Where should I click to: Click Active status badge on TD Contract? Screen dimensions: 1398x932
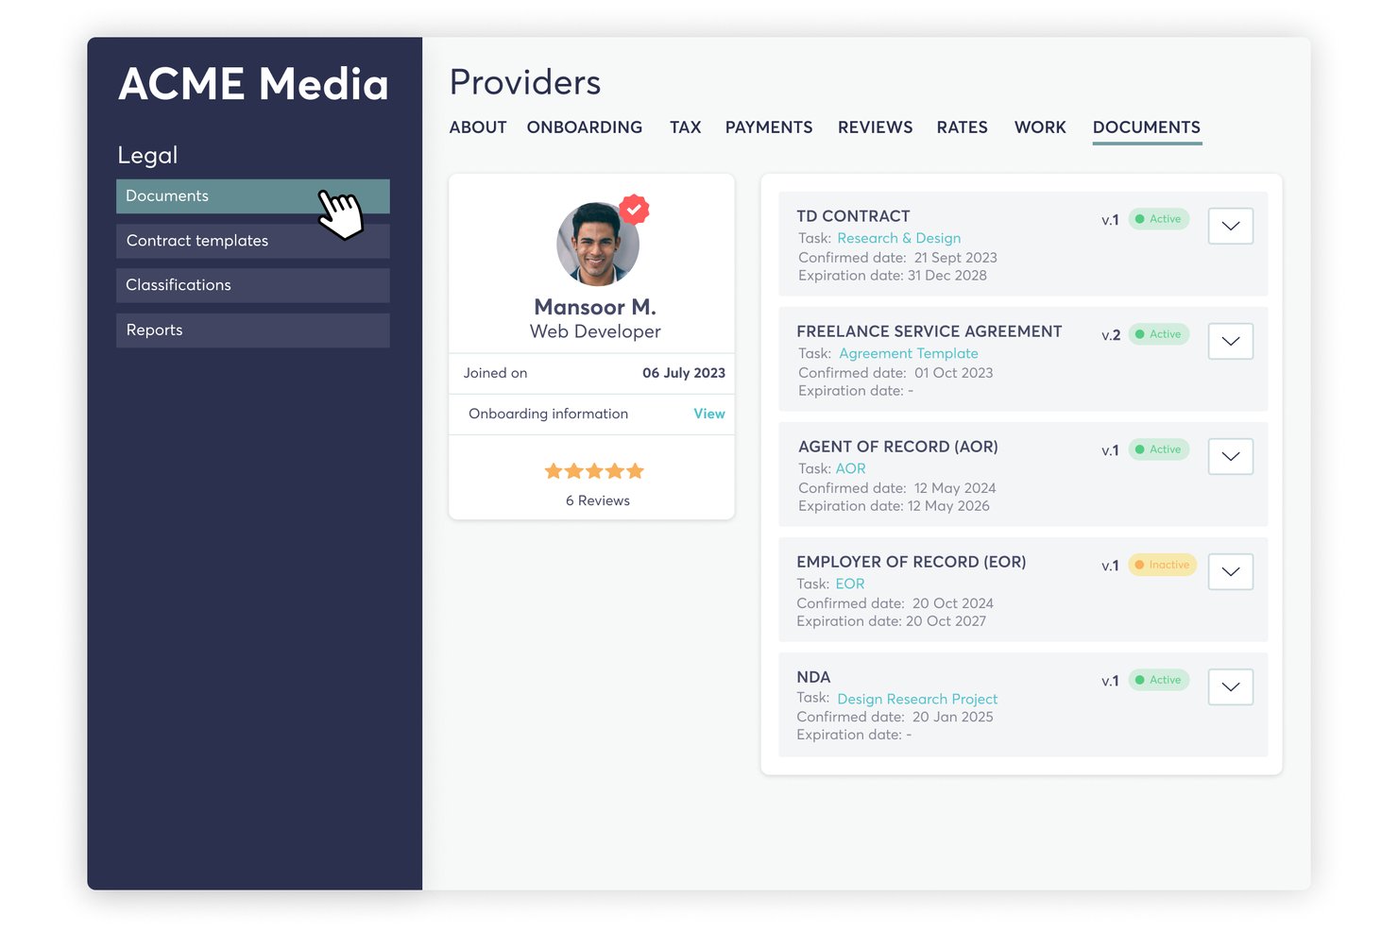(1159, 219)
